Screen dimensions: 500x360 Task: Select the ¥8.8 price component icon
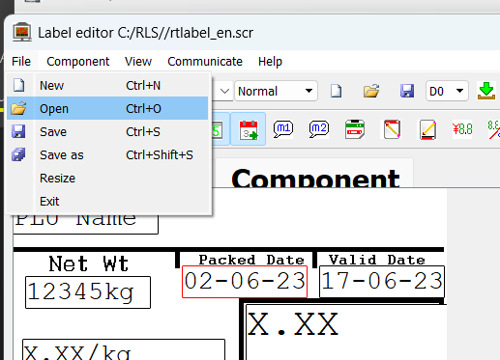[x=462, y=129]
